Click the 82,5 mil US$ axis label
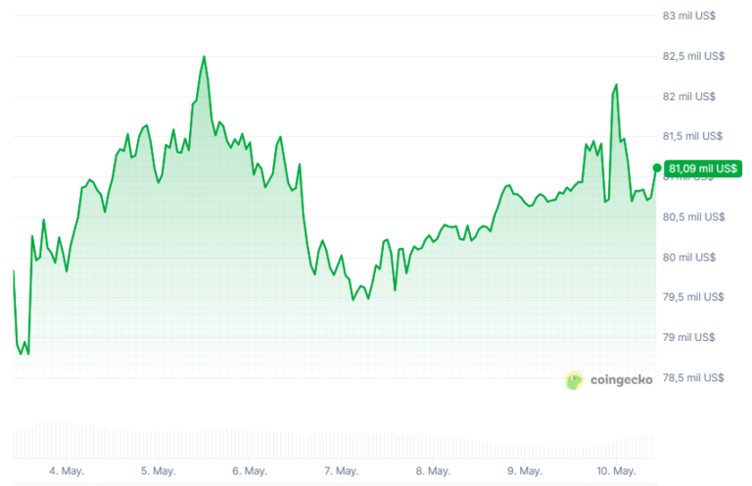752x486 pixels. click(693, 56)
